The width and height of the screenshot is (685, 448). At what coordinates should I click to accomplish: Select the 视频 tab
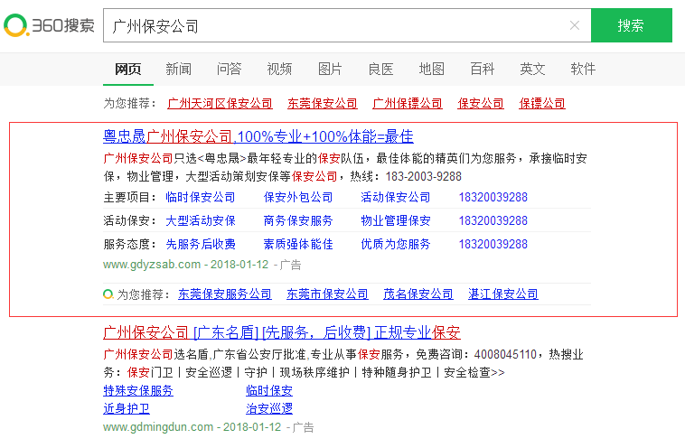click(x=279, y=69)
